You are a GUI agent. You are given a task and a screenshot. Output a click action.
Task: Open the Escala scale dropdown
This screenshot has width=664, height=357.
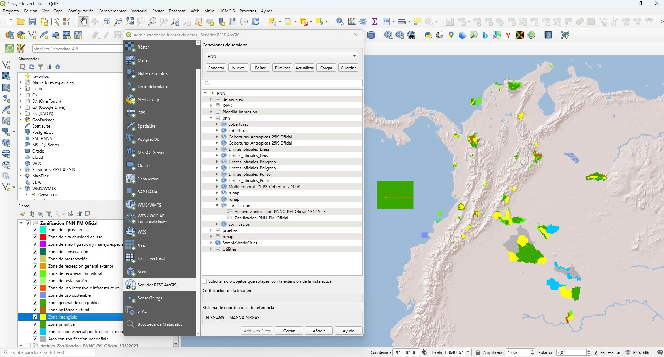[468, 352]
